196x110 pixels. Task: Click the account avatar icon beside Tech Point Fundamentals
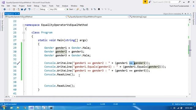click(194, 6)
